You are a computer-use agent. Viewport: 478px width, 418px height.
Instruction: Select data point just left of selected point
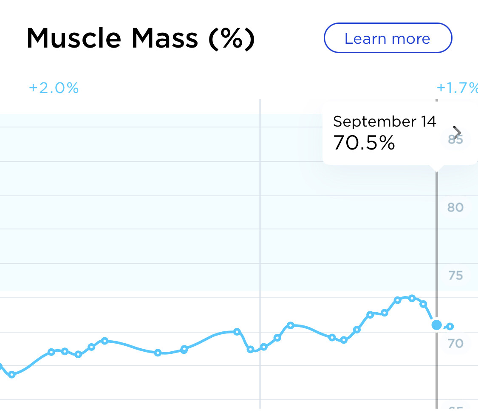tap(423, 304)
